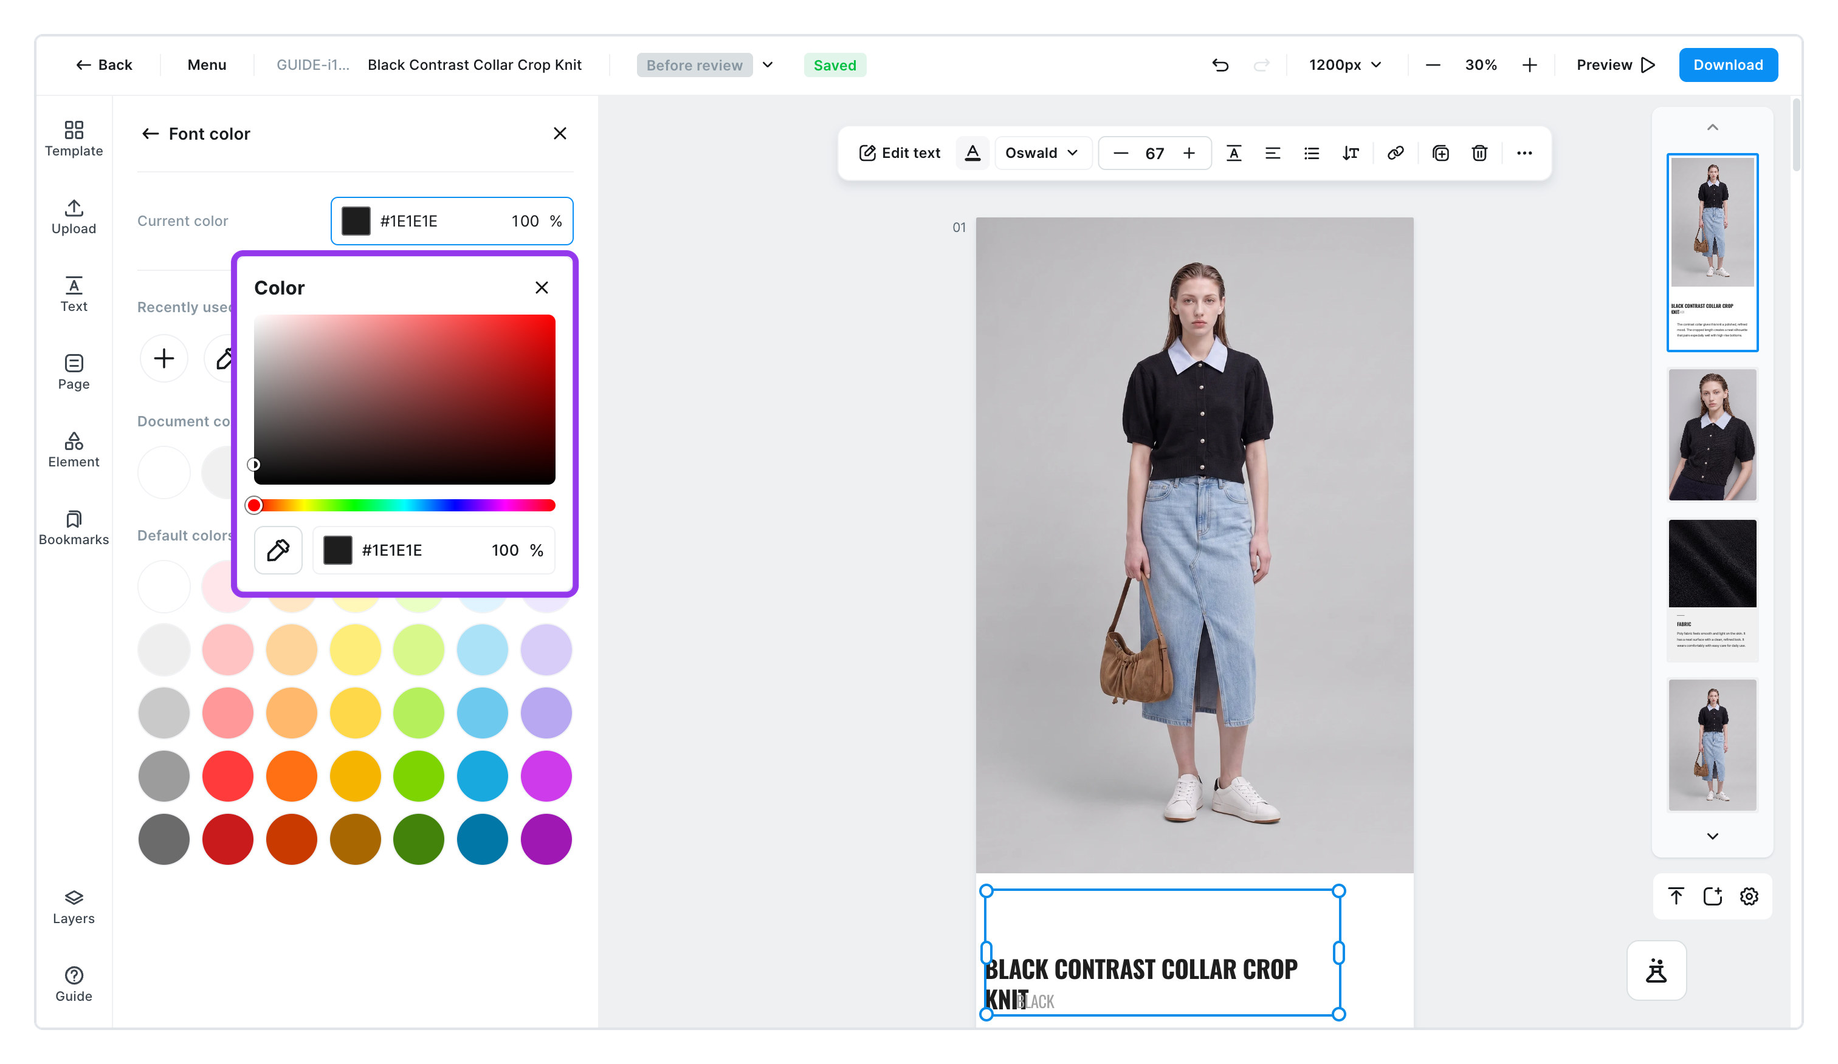The width and height of the screenshot is (1838, 1064).
Task: Go back with the Back button
Action: [x=105, y=65]
